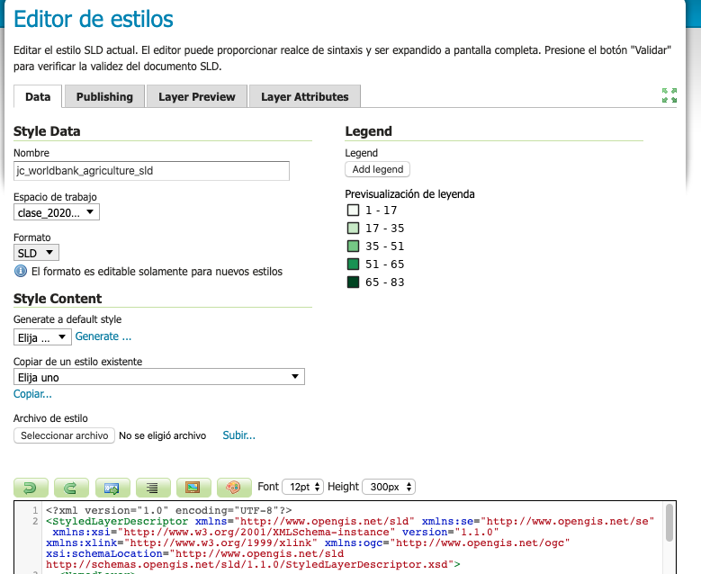Toggle fullscreen editor with green arrows icon

click(669, 95)
